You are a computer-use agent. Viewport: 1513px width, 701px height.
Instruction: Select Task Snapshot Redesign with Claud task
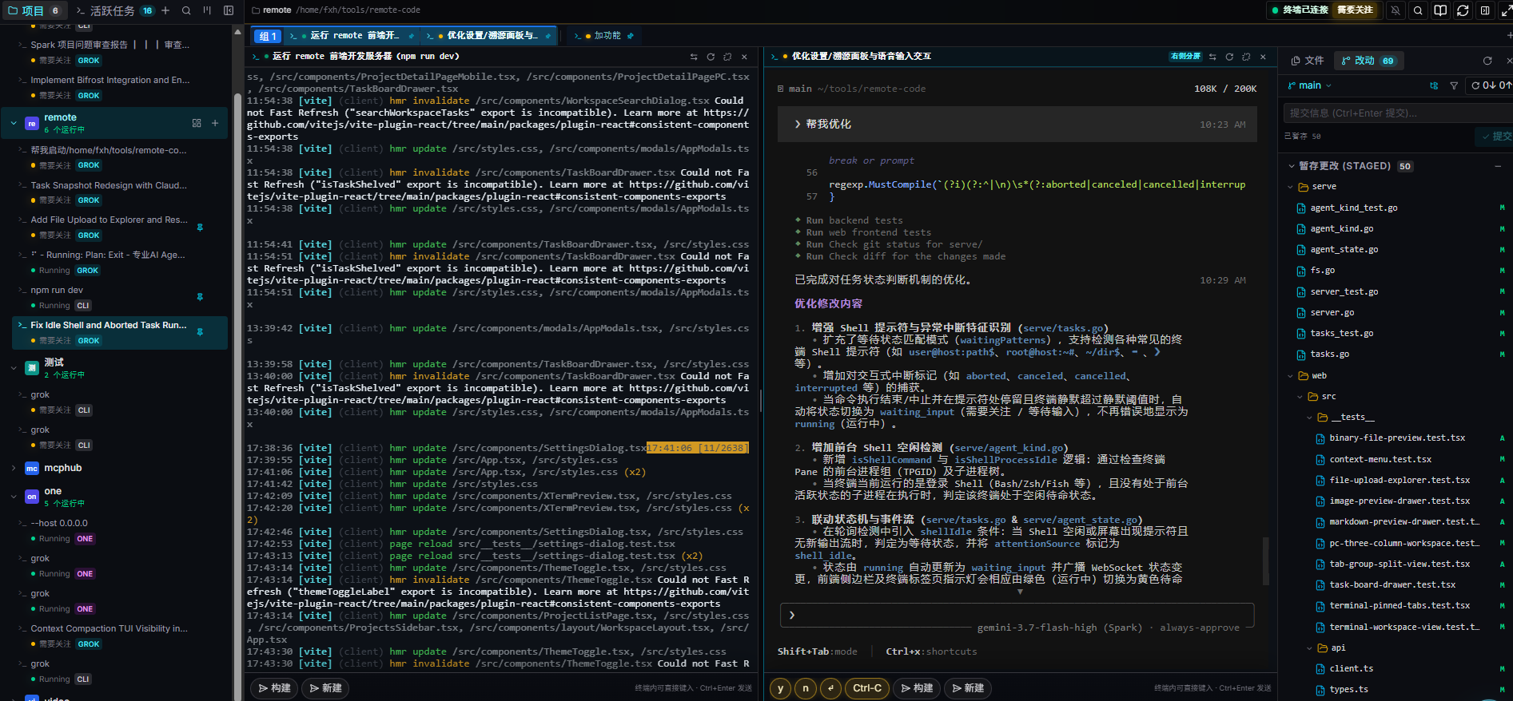pyautogui.click(x=109, y=185)
